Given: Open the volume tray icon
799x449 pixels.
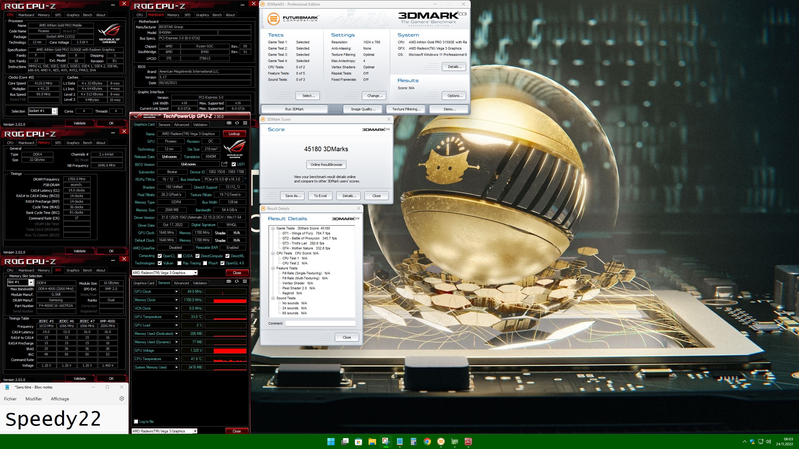Looking at the screenshot, I should pos(768,442).
